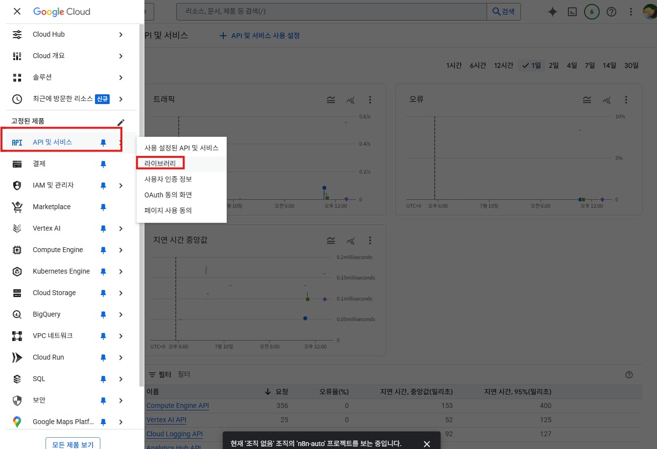Expand the VPC 네트워크 submenu arrow
This screenshot has width=657, height=449.
(x=121, y=336)
